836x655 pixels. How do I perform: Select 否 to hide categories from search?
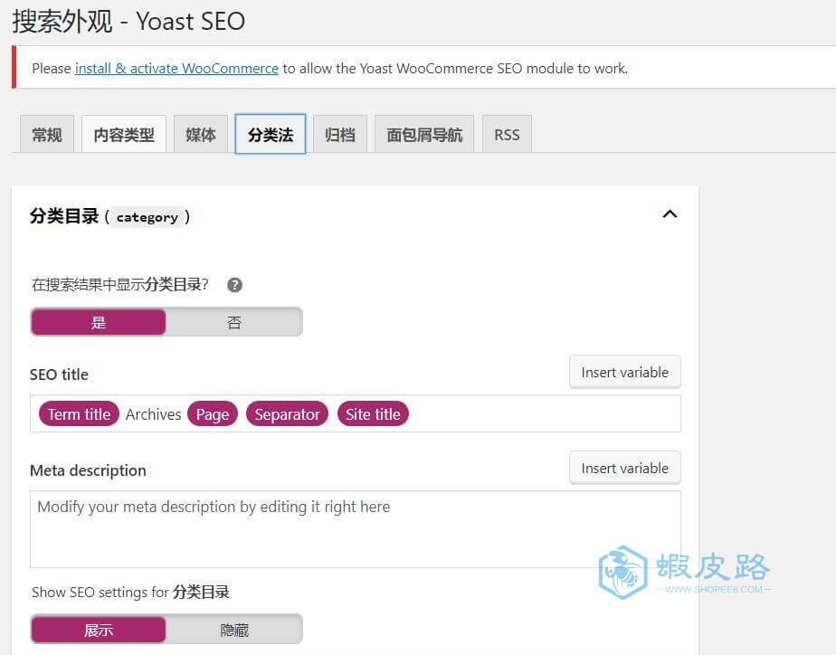pyautogui.click(x=234, y=322)
